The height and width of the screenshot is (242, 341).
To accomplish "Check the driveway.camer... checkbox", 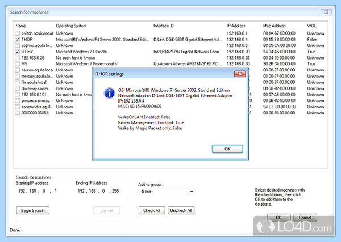I will [x=17, y=88].
